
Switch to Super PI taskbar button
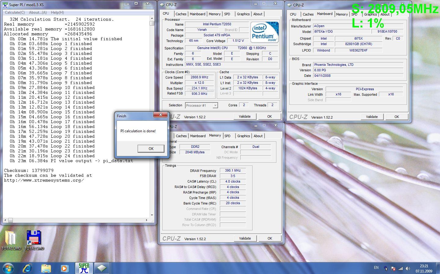point(84,268)
